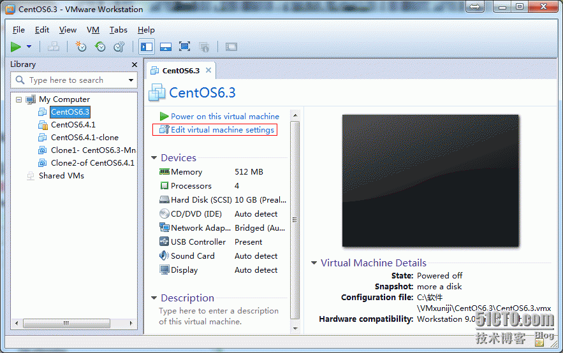This screenshot has height=353, width=563.
Task: Switch to the CentOS6.3 tab
Action: pyautogui.click(x=180, y=71)
